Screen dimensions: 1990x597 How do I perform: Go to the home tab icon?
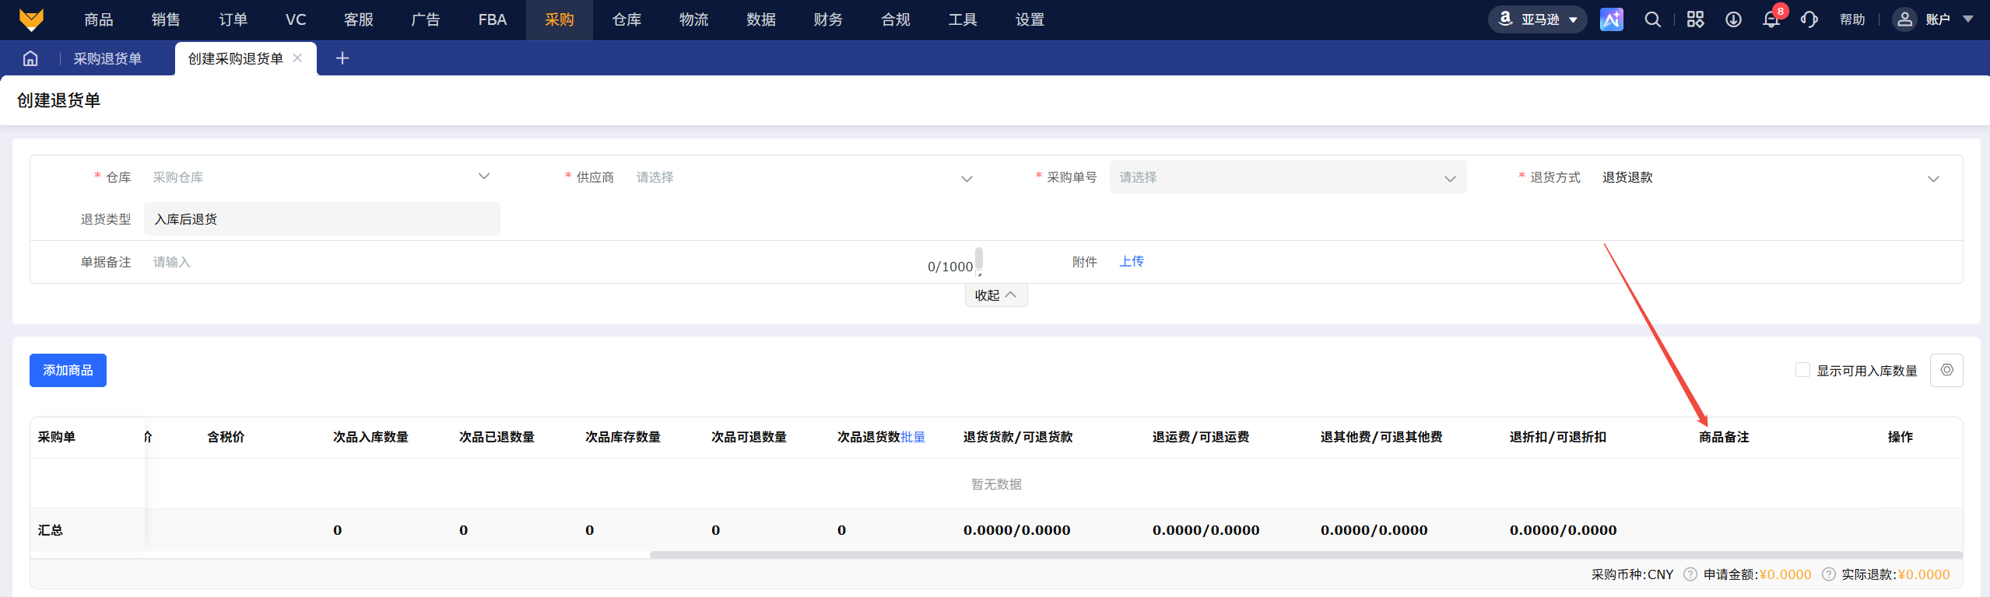(x=30, y=58)
